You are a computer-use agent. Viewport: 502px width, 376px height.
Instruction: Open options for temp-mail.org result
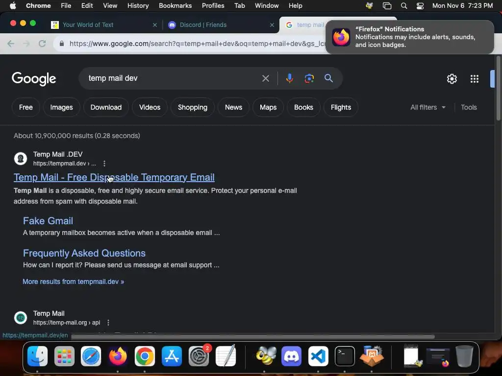click(108, 322)
